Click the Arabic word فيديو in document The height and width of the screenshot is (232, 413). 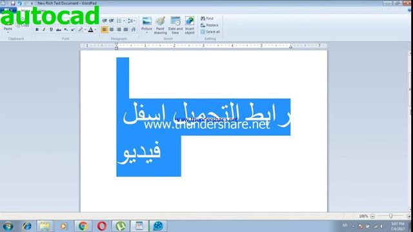tap(139, 153)
